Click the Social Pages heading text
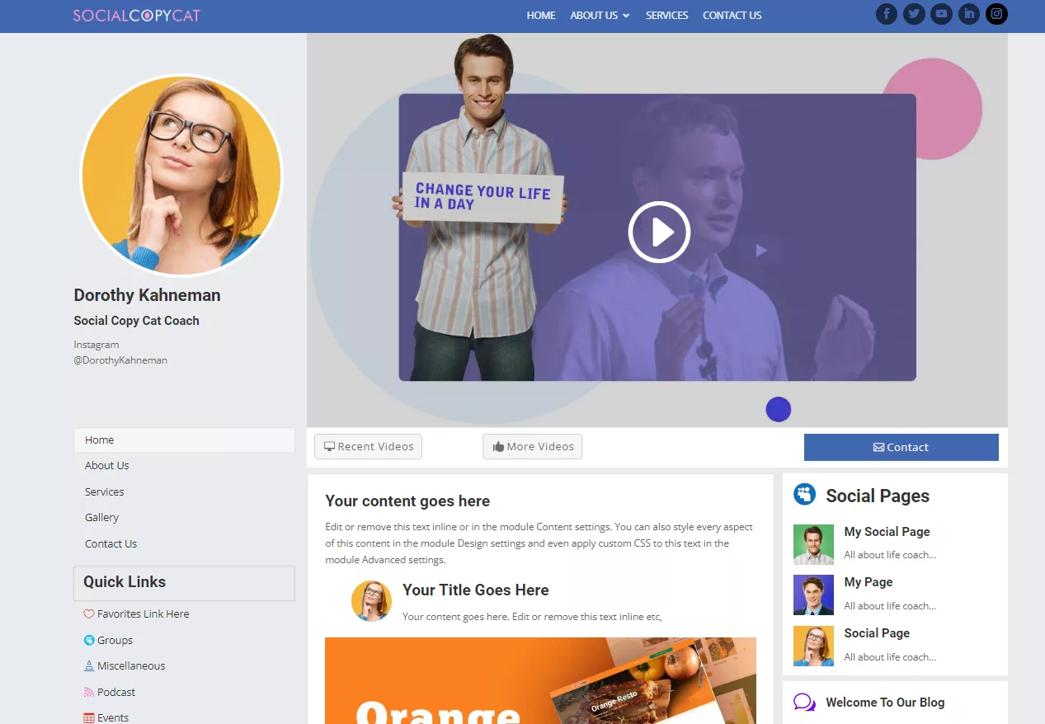The width and height of the screenshot is (1045, 724). click(x=878, y=496)
